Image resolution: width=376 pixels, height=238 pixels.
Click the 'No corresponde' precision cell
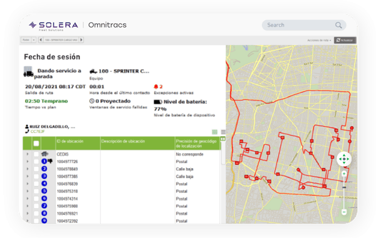click(189, 154)
